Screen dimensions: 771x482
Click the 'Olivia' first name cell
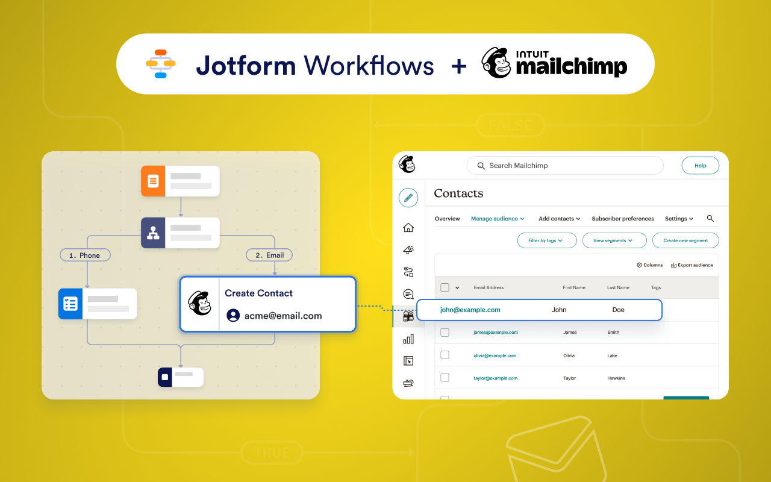coord(569,355)
